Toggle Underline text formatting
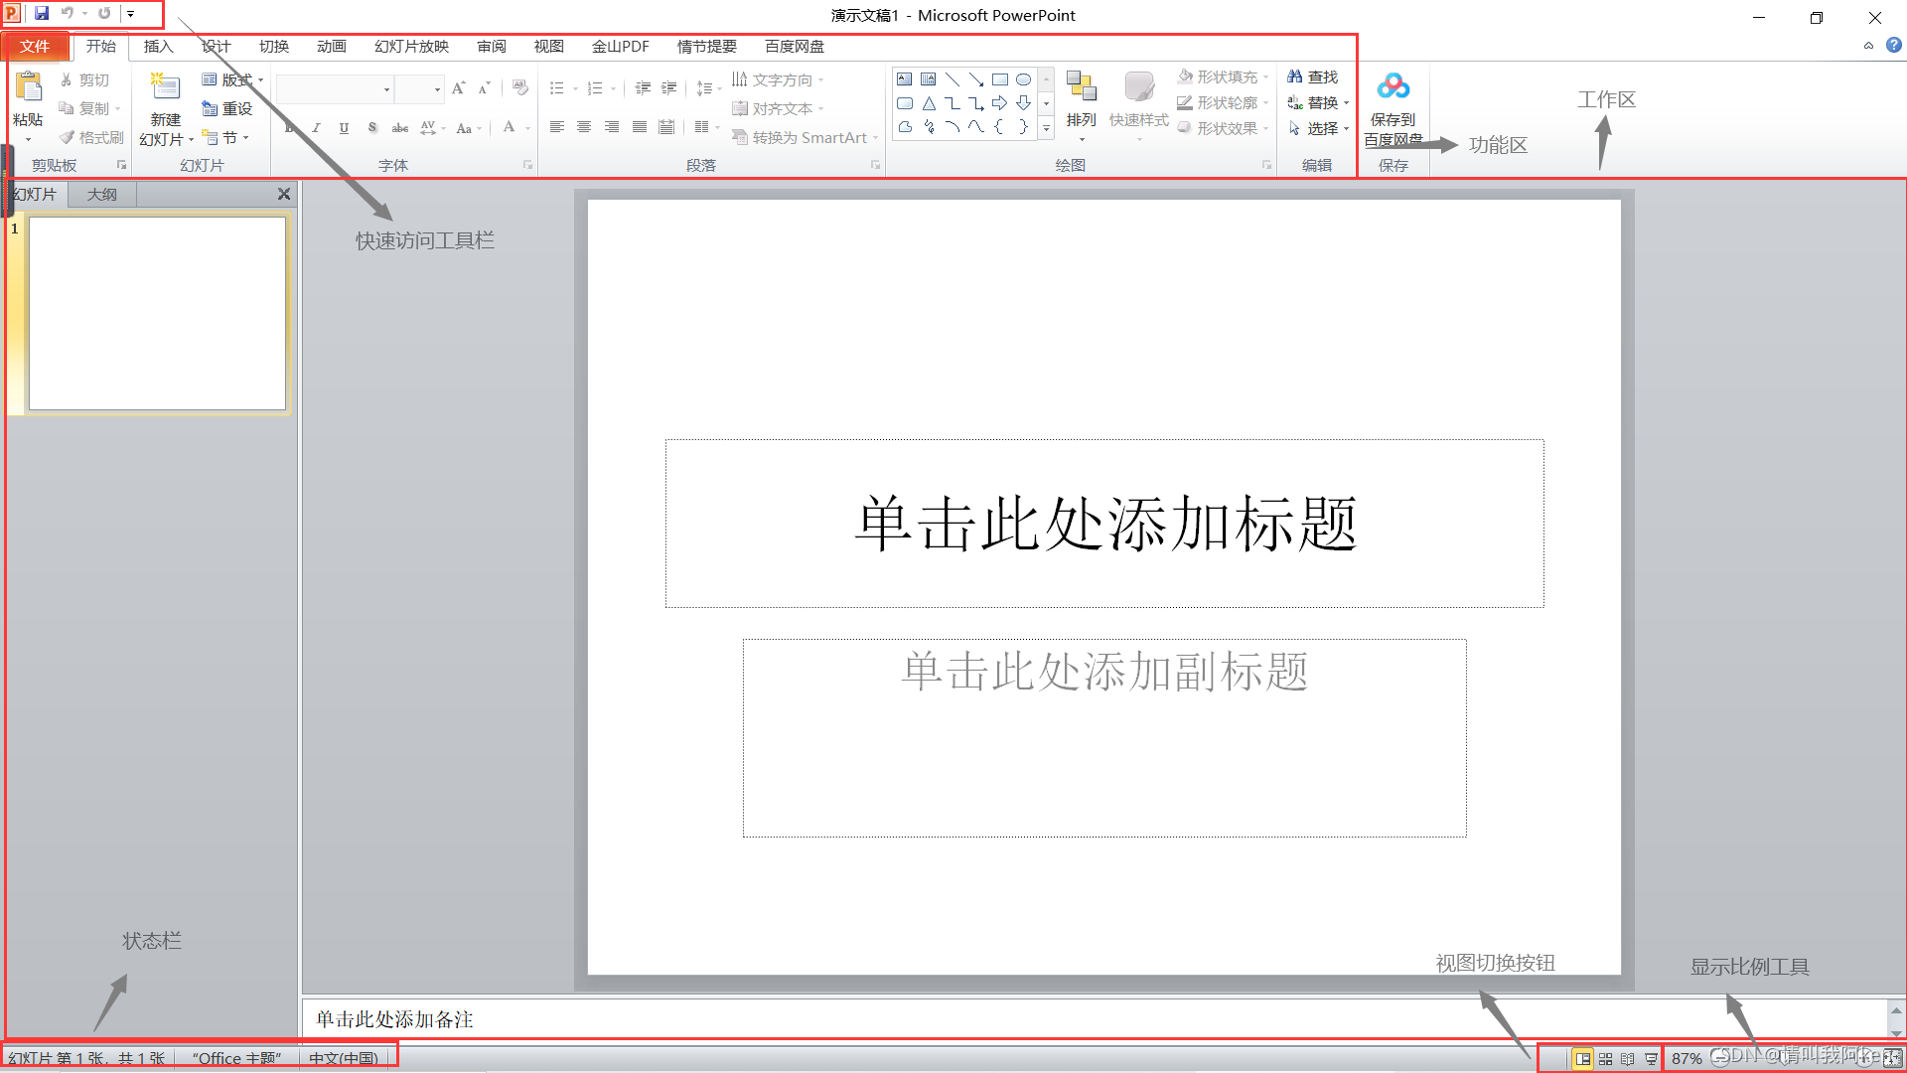This screenshot has height=1073, width=1907. point(344,128)
